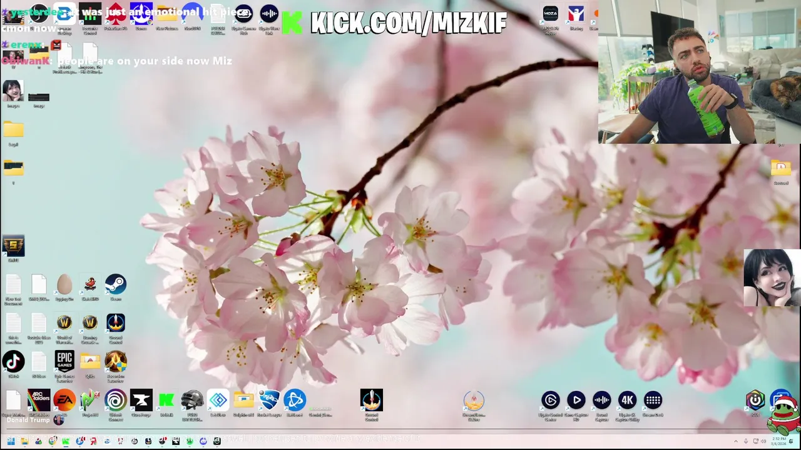Open the Project64 desktop shortcut
Viewport: 801px width, 450px height.
pyautogui.click(x=90, y=400)
